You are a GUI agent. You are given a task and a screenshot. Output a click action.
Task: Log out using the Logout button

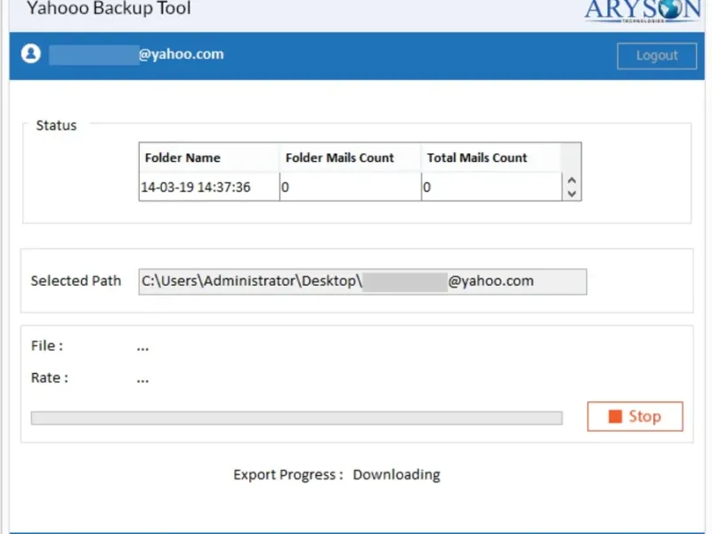[657, 56]
